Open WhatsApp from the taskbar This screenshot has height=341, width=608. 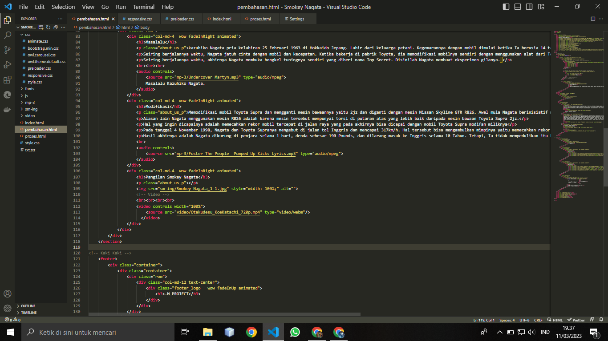click(x=295, y=332)
